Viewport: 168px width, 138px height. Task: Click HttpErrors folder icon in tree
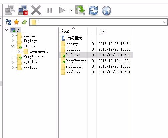coord(20,57)
